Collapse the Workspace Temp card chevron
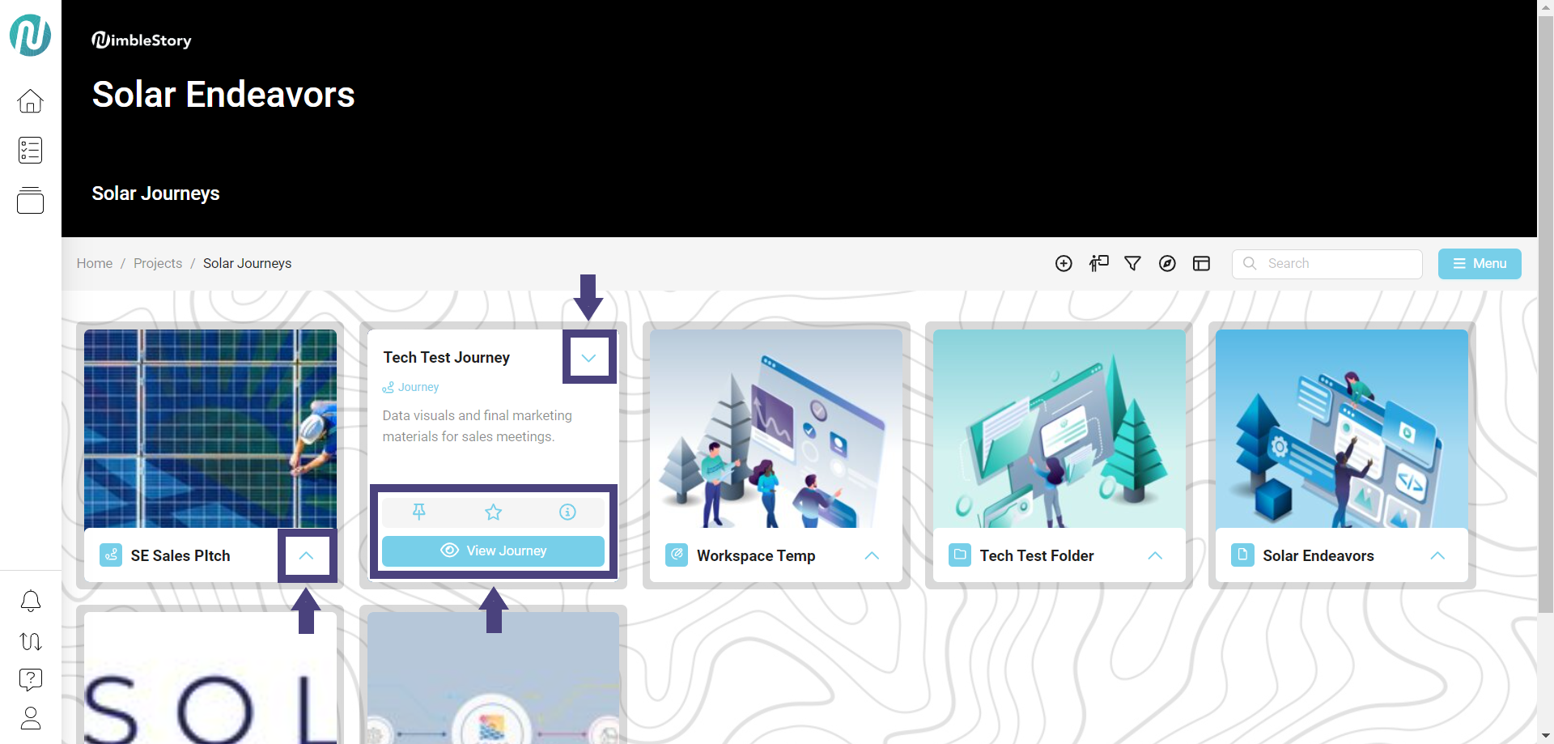The height and width of the screenshot is (744, 1554). pos(872,555)
